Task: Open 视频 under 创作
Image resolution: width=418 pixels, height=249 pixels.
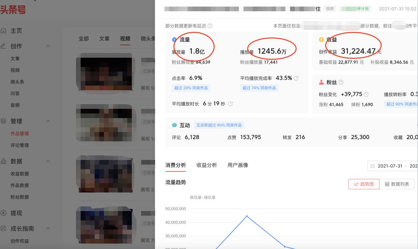Action: point(15,70)
